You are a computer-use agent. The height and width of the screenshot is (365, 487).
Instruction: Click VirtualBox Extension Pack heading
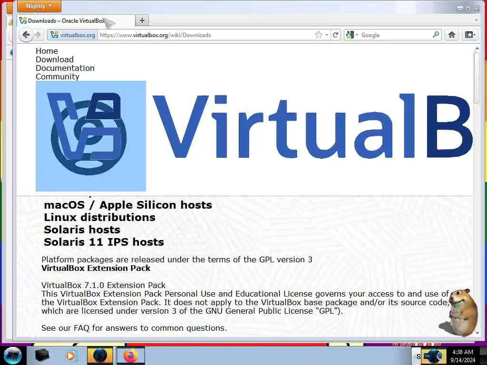click(96, 268)
